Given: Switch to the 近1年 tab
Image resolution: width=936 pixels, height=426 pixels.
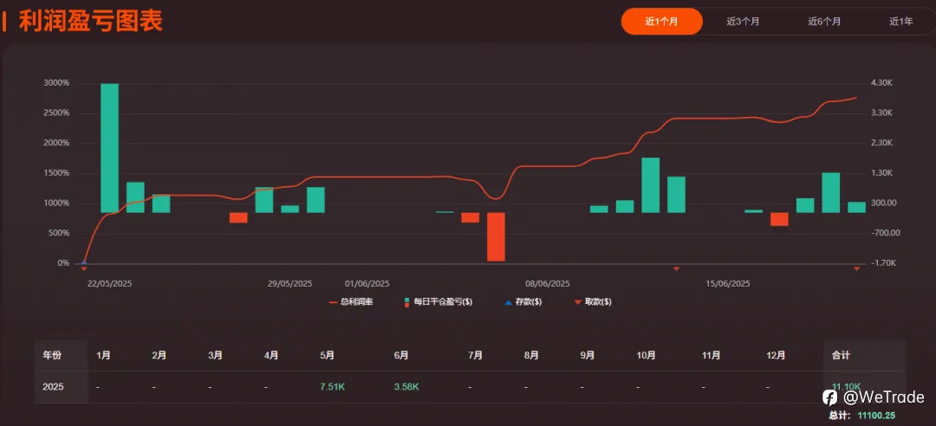Looking at the screenshot, I should click(x=900, y=22).
